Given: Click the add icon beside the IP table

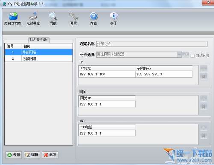Looking at the screenshot, I should pos(204,68).
